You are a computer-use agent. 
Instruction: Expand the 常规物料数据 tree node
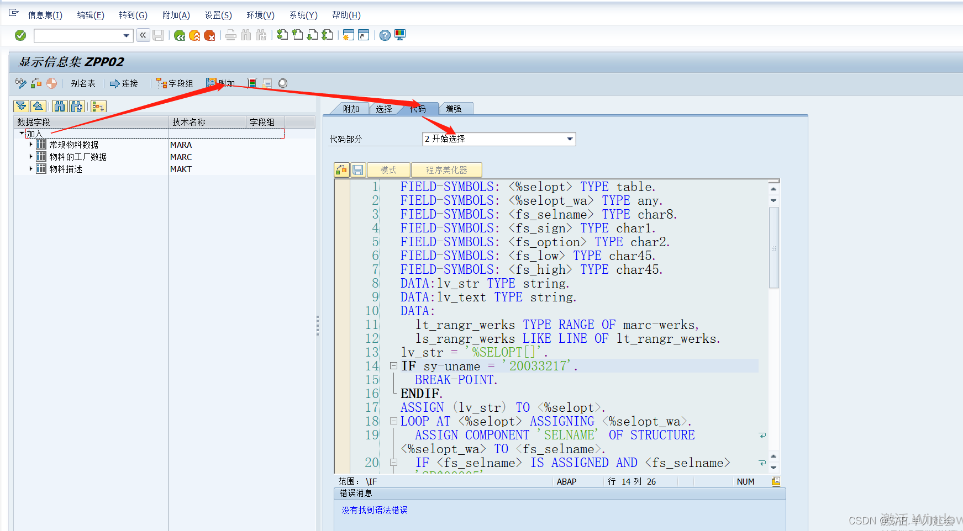[30, 144]
